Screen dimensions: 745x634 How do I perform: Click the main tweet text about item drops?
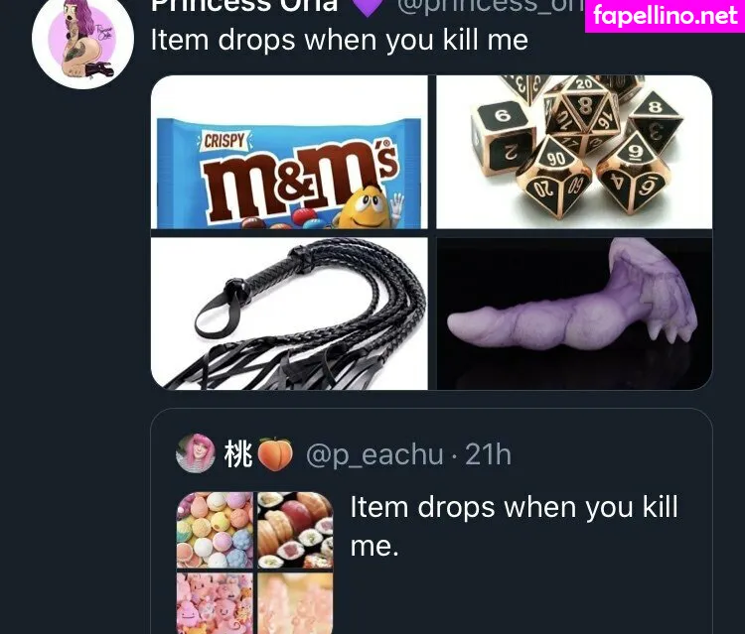(x=340, y=40)
